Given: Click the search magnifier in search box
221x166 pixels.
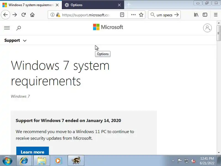Looking at the screenshot, I should tap(152, 15).
